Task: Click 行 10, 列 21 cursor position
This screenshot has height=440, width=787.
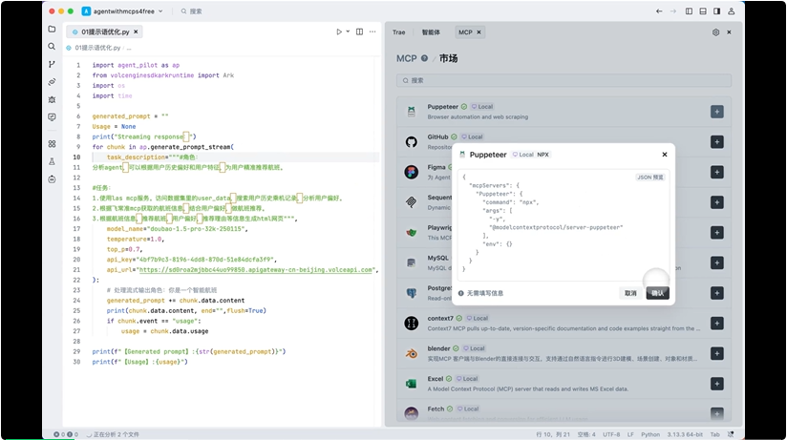Action: tap(553, 434)
